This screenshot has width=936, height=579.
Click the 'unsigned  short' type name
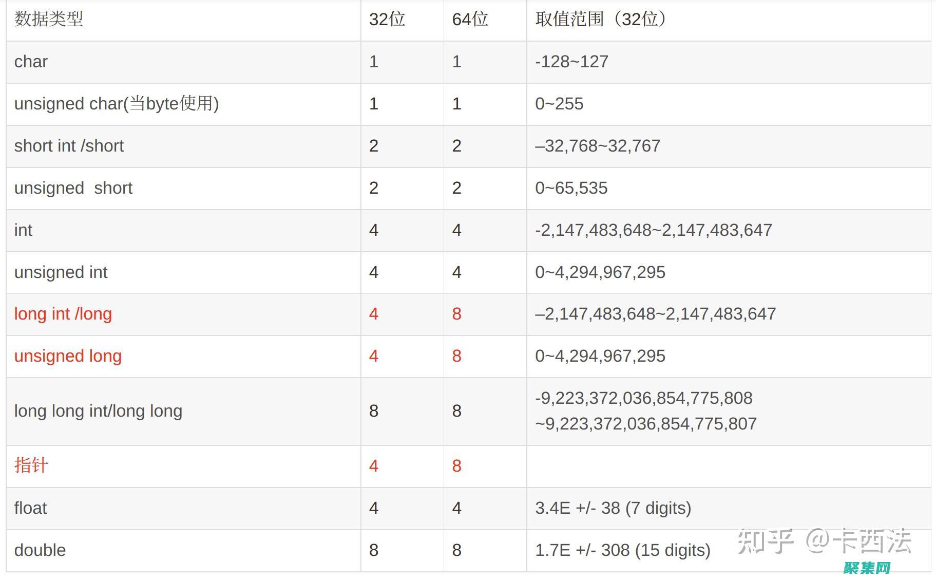click(x=73, y=188)
